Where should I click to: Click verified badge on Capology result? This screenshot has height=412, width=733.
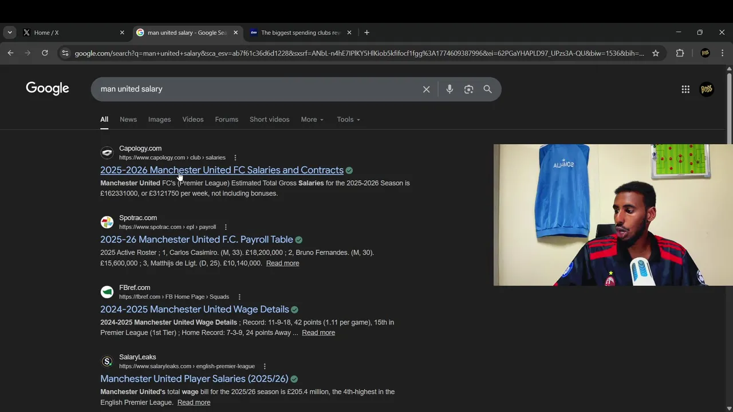[x=349, y=171]
